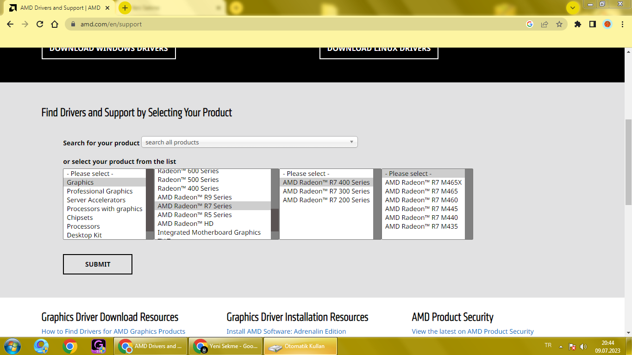Image resolution: width=632 pixels, height=355 pixels.
Task: Bookmark this page with the star icon
Action: [x=559, y=24]
